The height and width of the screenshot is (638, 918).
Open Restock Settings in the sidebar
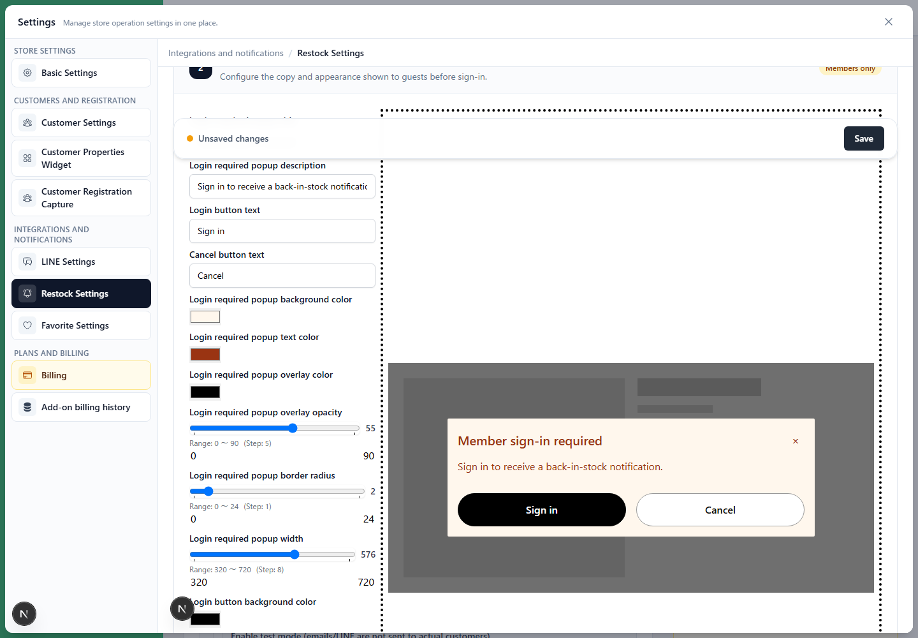[x=81, y=293]
